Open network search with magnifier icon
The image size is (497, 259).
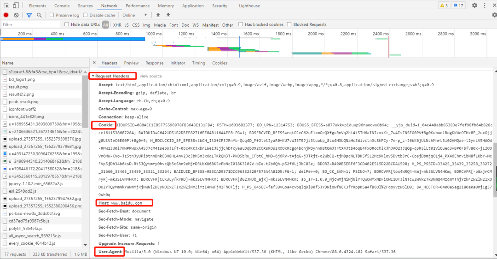pos(39,15)
